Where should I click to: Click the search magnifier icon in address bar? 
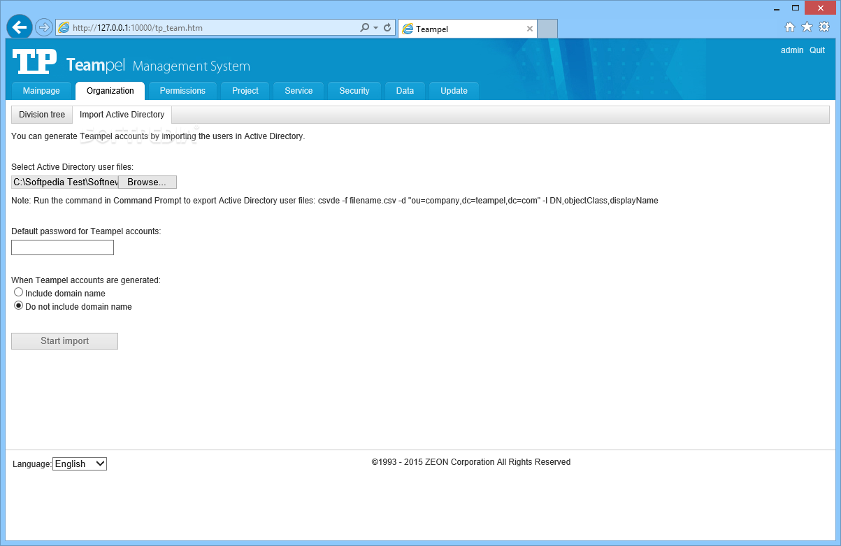coord(364,28)
